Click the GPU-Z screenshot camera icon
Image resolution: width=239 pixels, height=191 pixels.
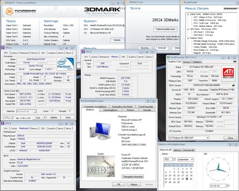click(235, 62)
